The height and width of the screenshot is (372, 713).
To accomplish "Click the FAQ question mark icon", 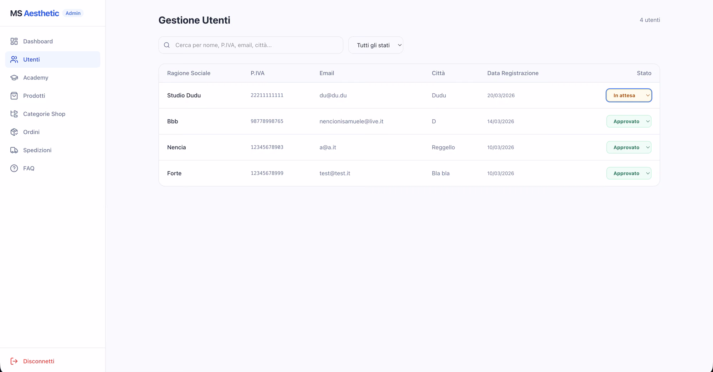I will tap(14, 169).
